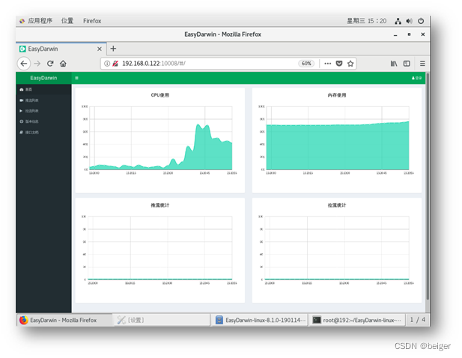Viewport: 462px width, 358px height.
Task: Click the login user icon in green header
Action: tap(416, 78)
